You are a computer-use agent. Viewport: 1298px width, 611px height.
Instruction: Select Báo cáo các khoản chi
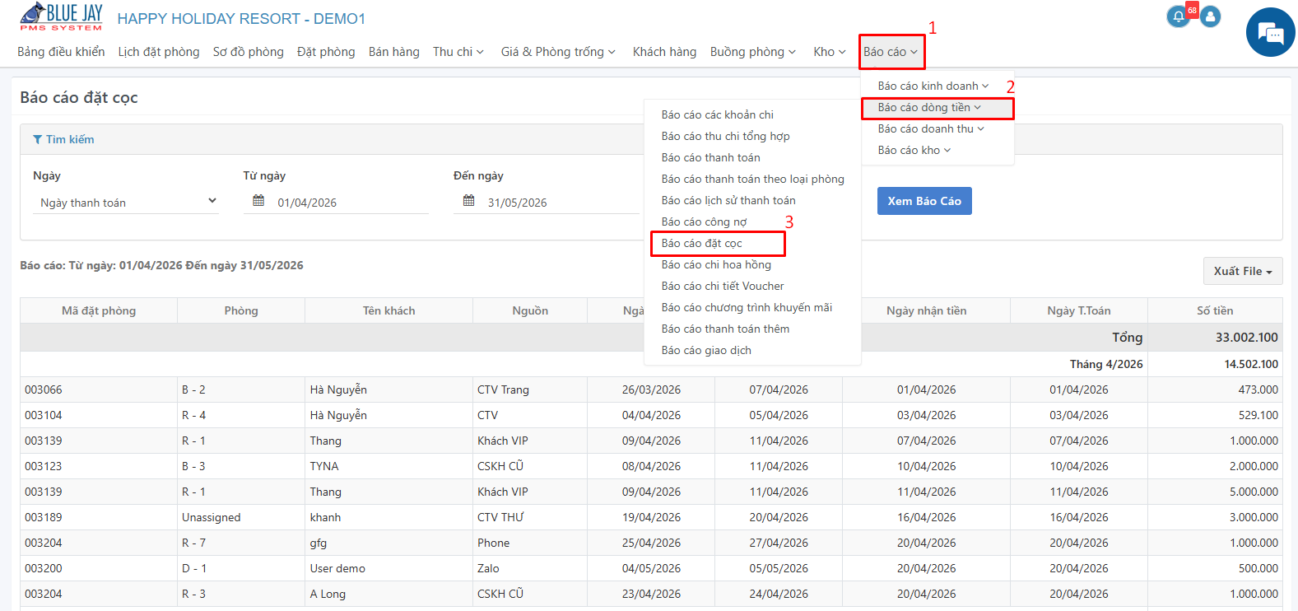pos(718,114)
